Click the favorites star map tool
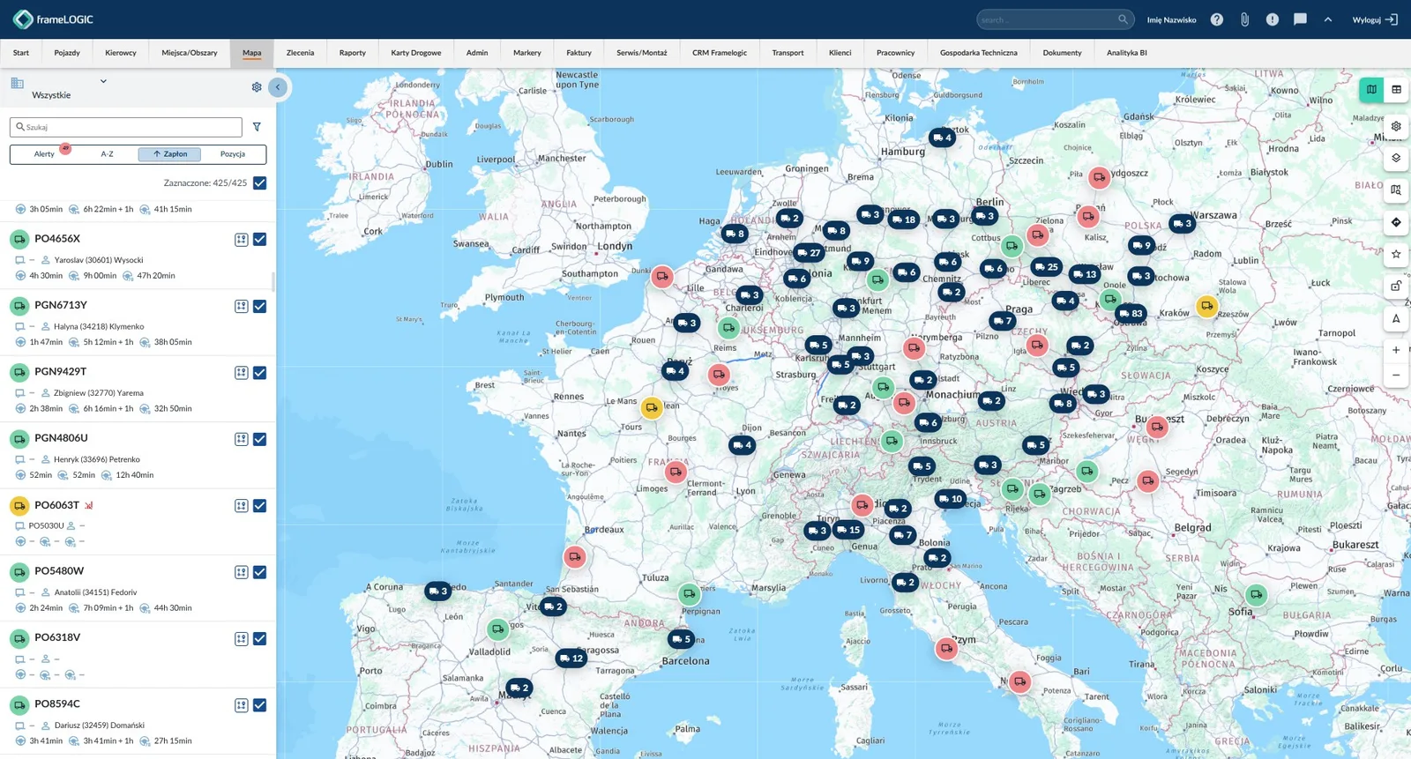 pyautogui.click(x=1396, y=254)
